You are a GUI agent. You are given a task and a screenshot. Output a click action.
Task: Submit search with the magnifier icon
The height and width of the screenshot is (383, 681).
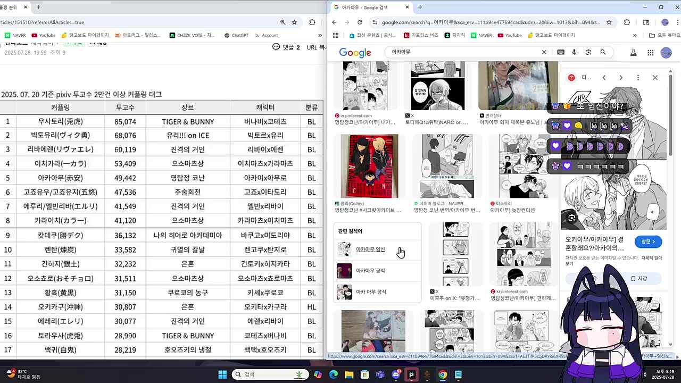click(x=603, y=52)
